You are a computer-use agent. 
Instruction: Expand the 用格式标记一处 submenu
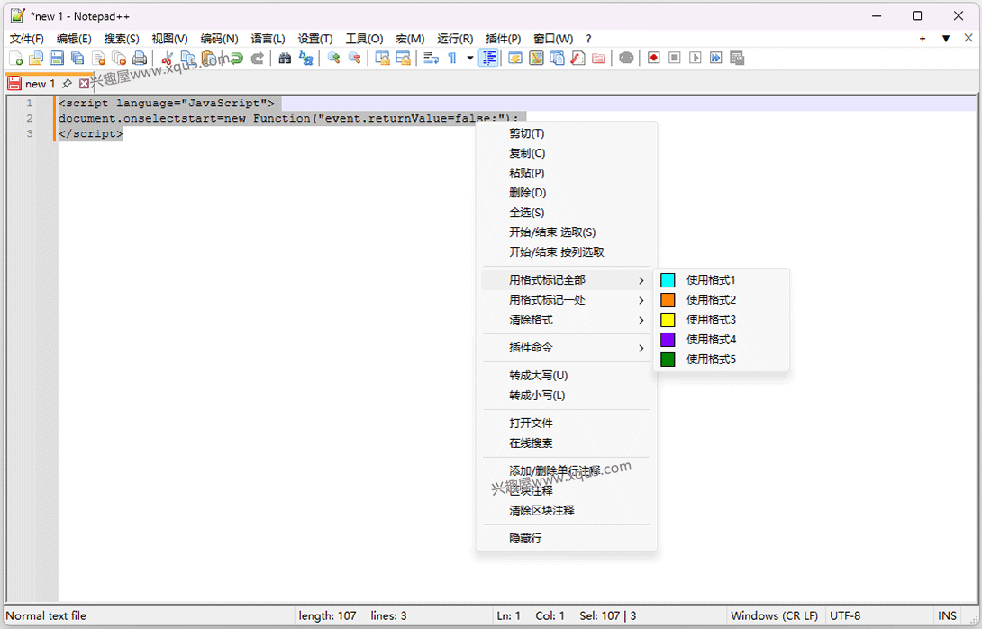point(566,300)
